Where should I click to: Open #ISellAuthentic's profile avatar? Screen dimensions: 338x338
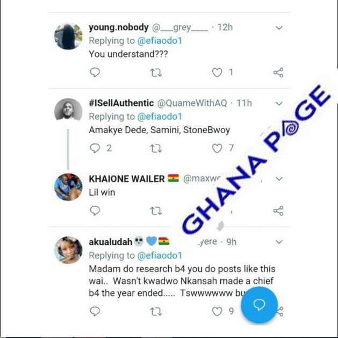68,111
